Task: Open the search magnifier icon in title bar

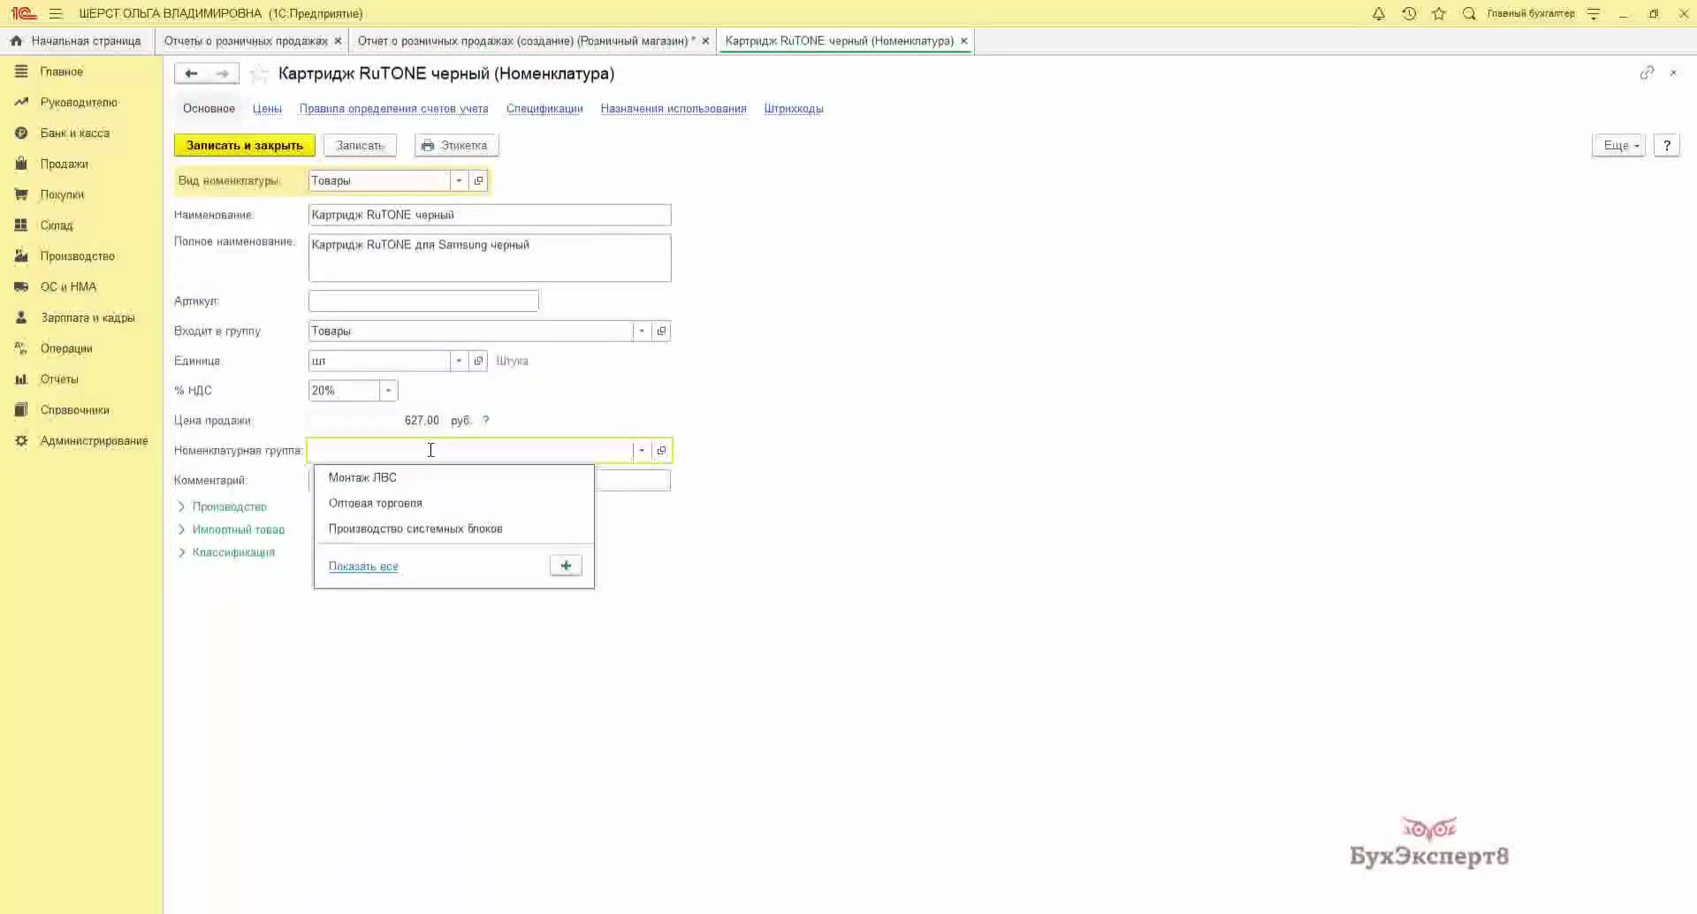Action: 1469,13
